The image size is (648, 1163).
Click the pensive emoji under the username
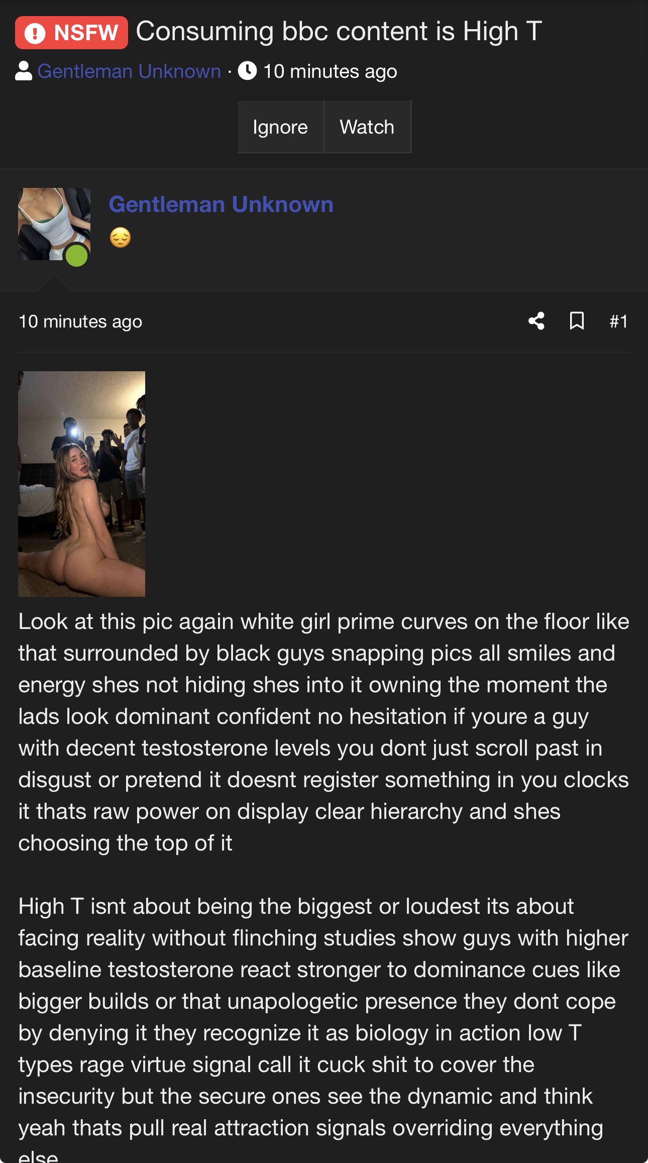click(120, 237)
